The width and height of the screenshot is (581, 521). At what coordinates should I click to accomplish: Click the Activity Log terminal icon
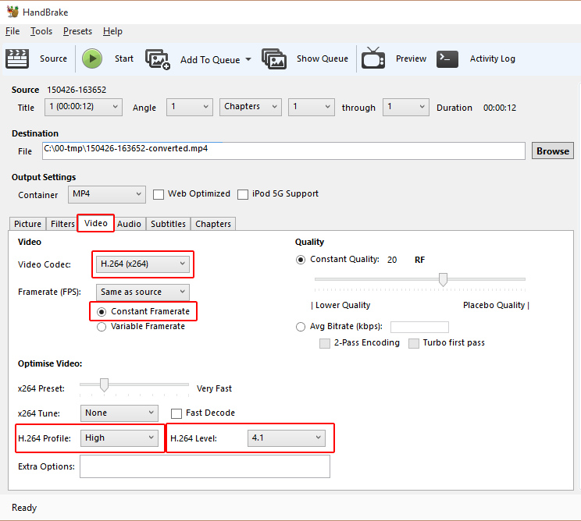point(447,58)
